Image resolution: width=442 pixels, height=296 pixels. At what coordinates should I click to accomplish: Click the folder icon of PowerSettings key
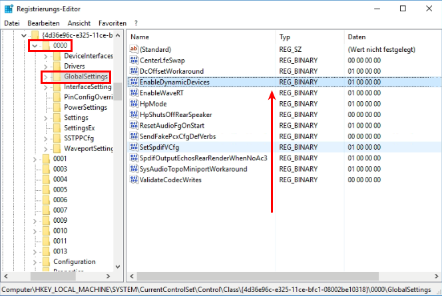pos(57,107)
